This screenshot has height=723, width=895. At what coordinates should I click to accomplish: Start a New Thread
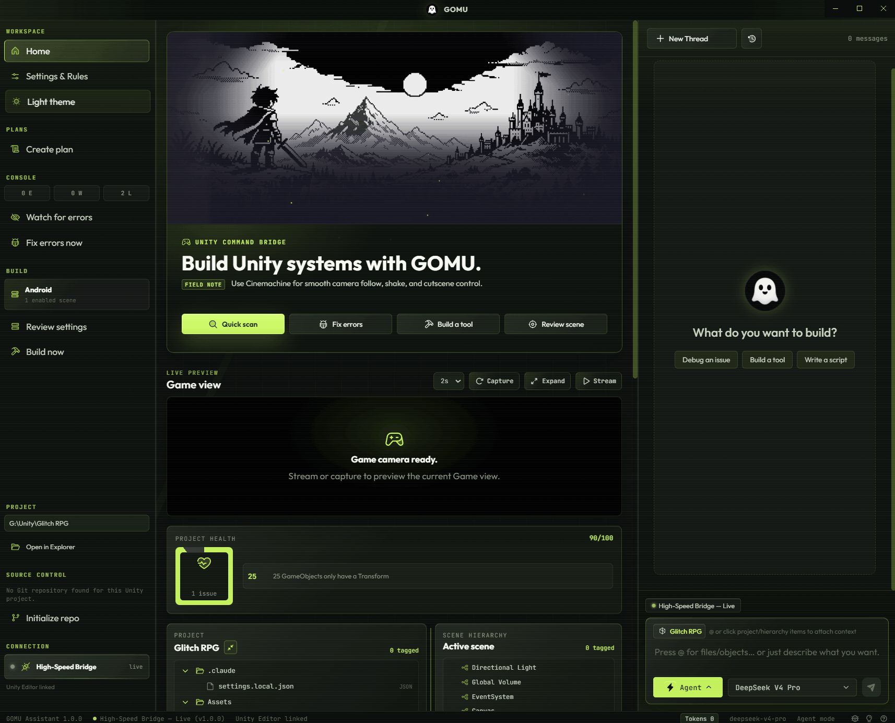click(691, 39)
